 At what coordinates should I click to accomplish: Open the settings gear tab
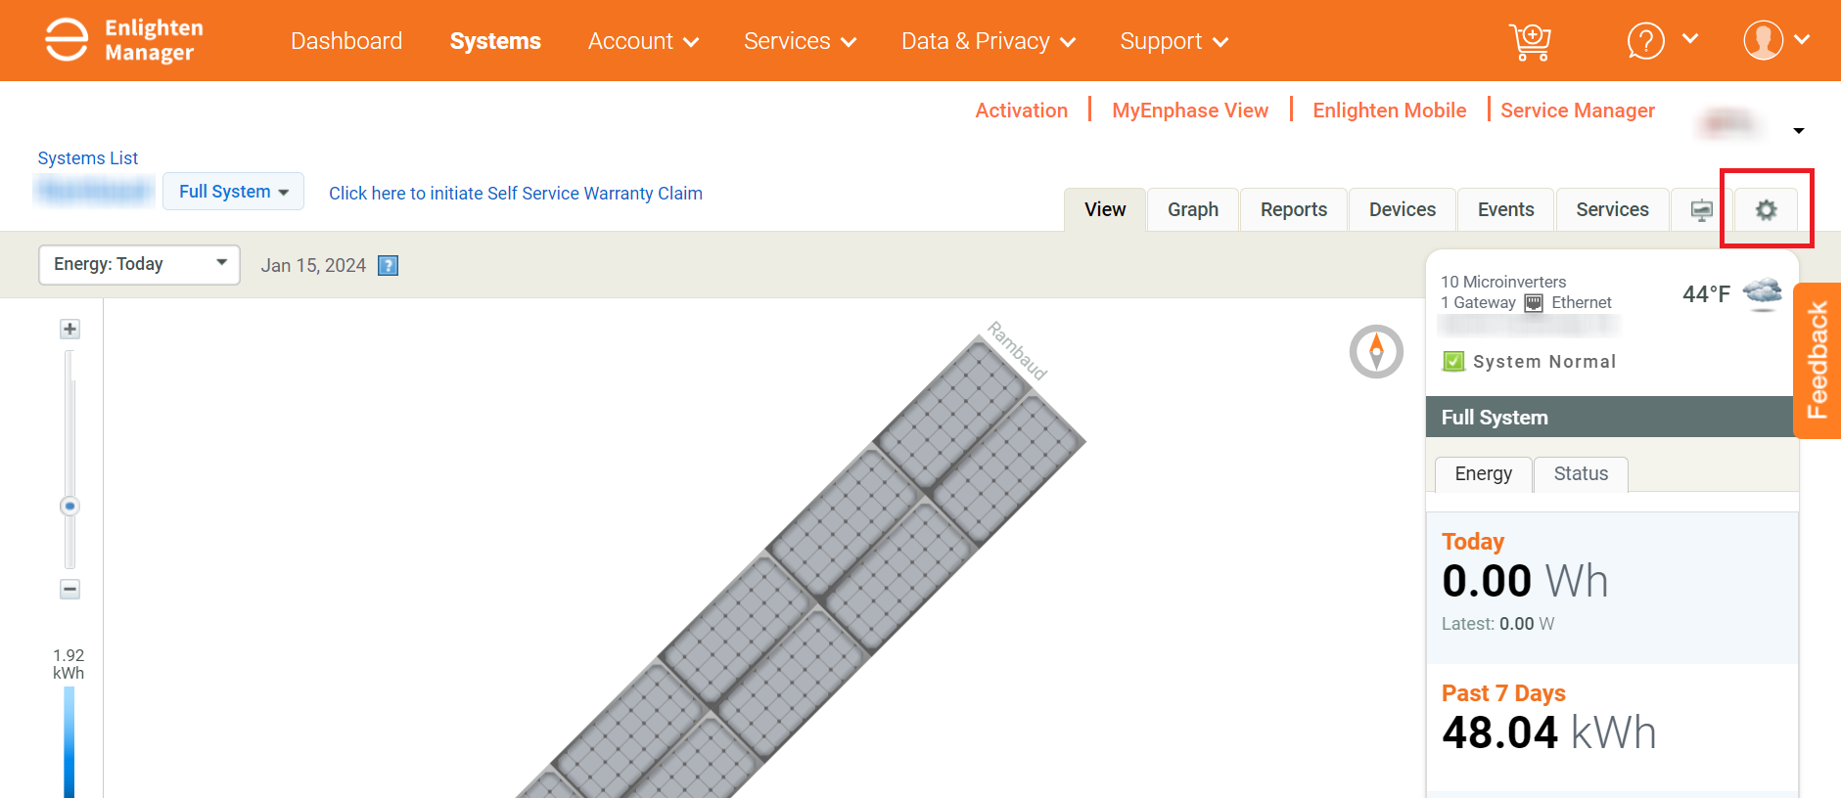pyautogui.click(x=1766, y=209)
